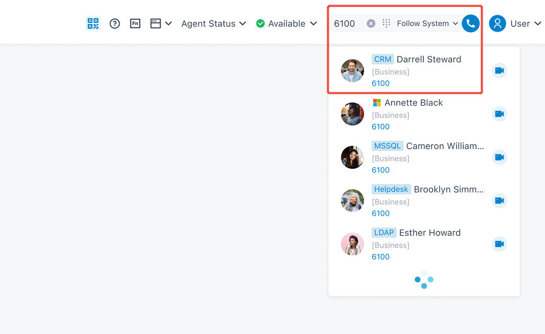
Task: Select the Annette Black contact name
Action: (414, 102)
